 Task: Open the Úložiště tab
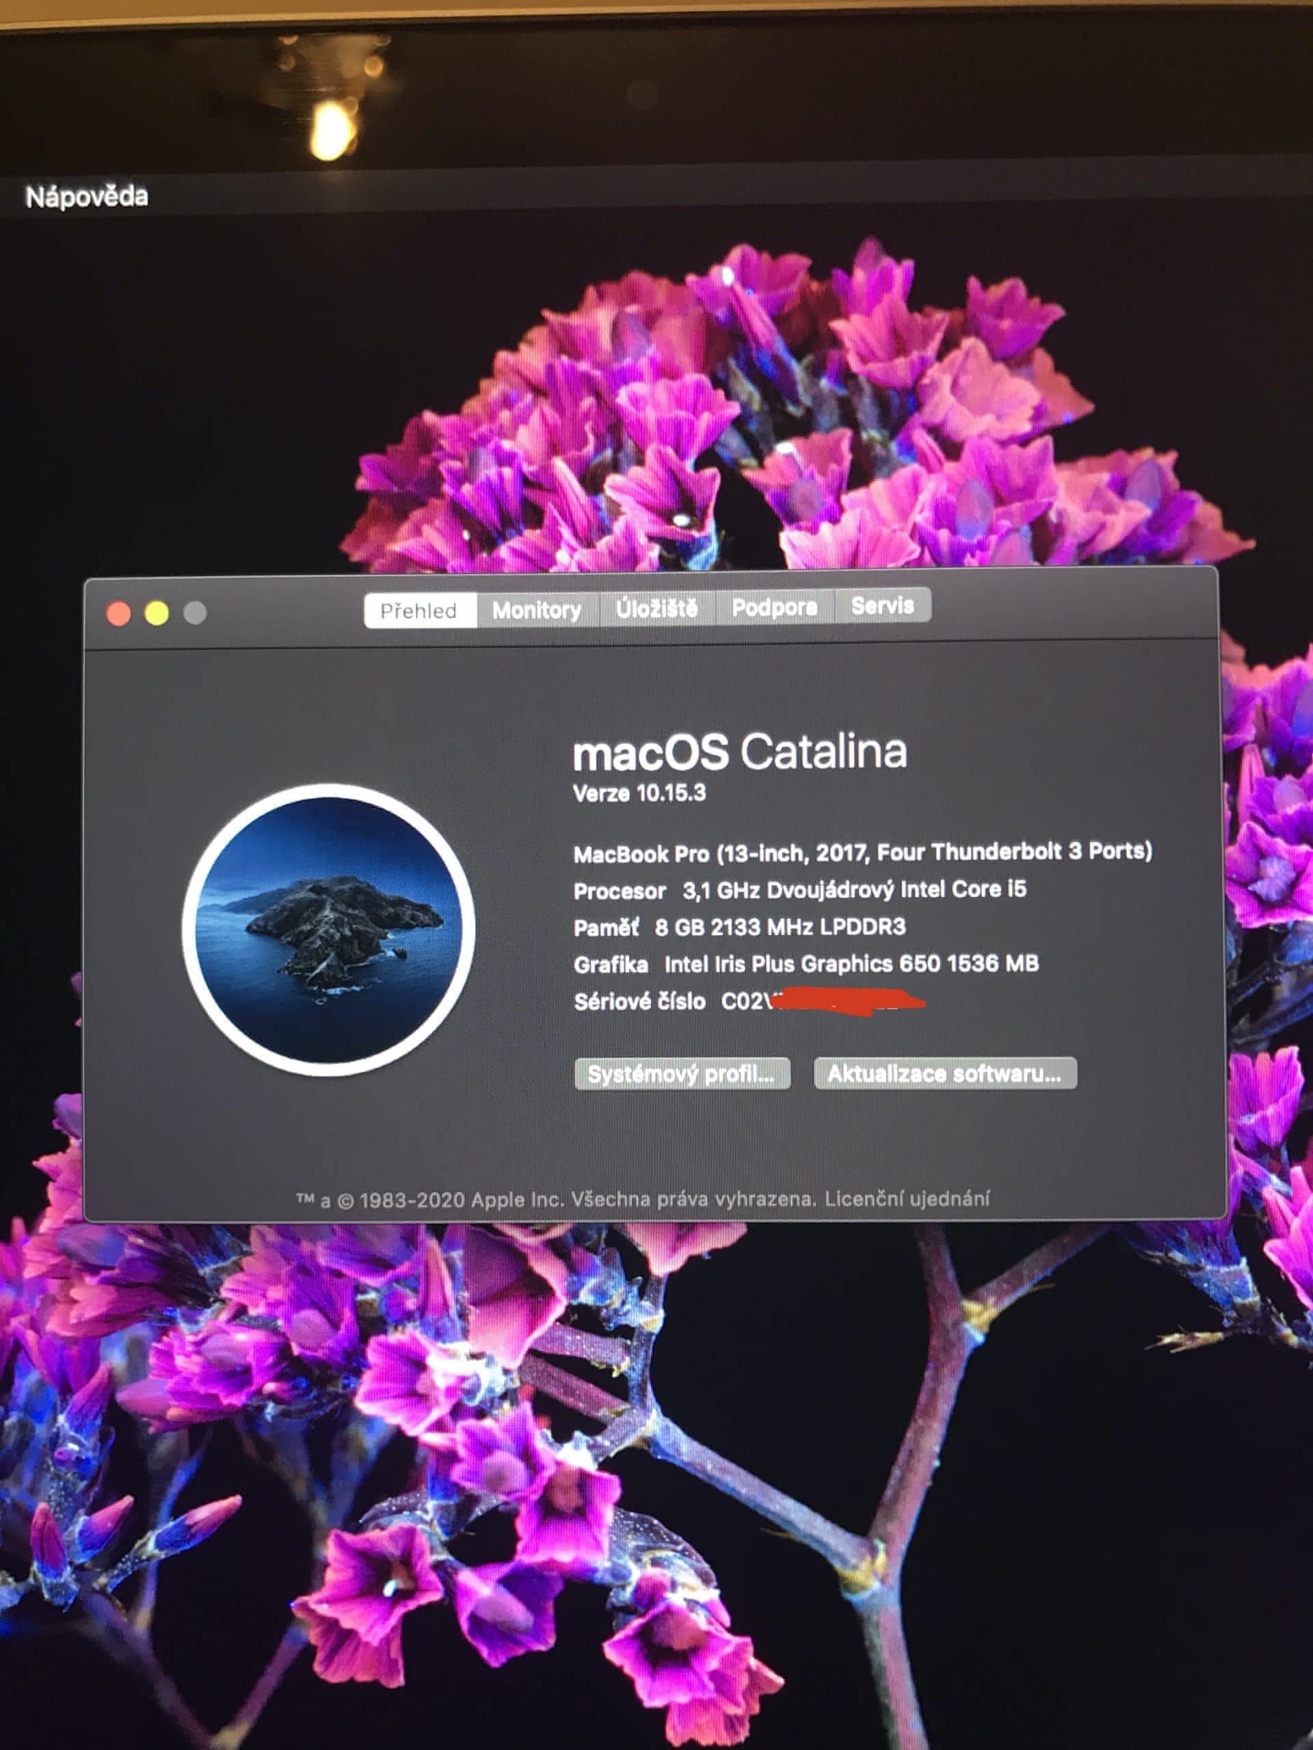pos(657,608)
